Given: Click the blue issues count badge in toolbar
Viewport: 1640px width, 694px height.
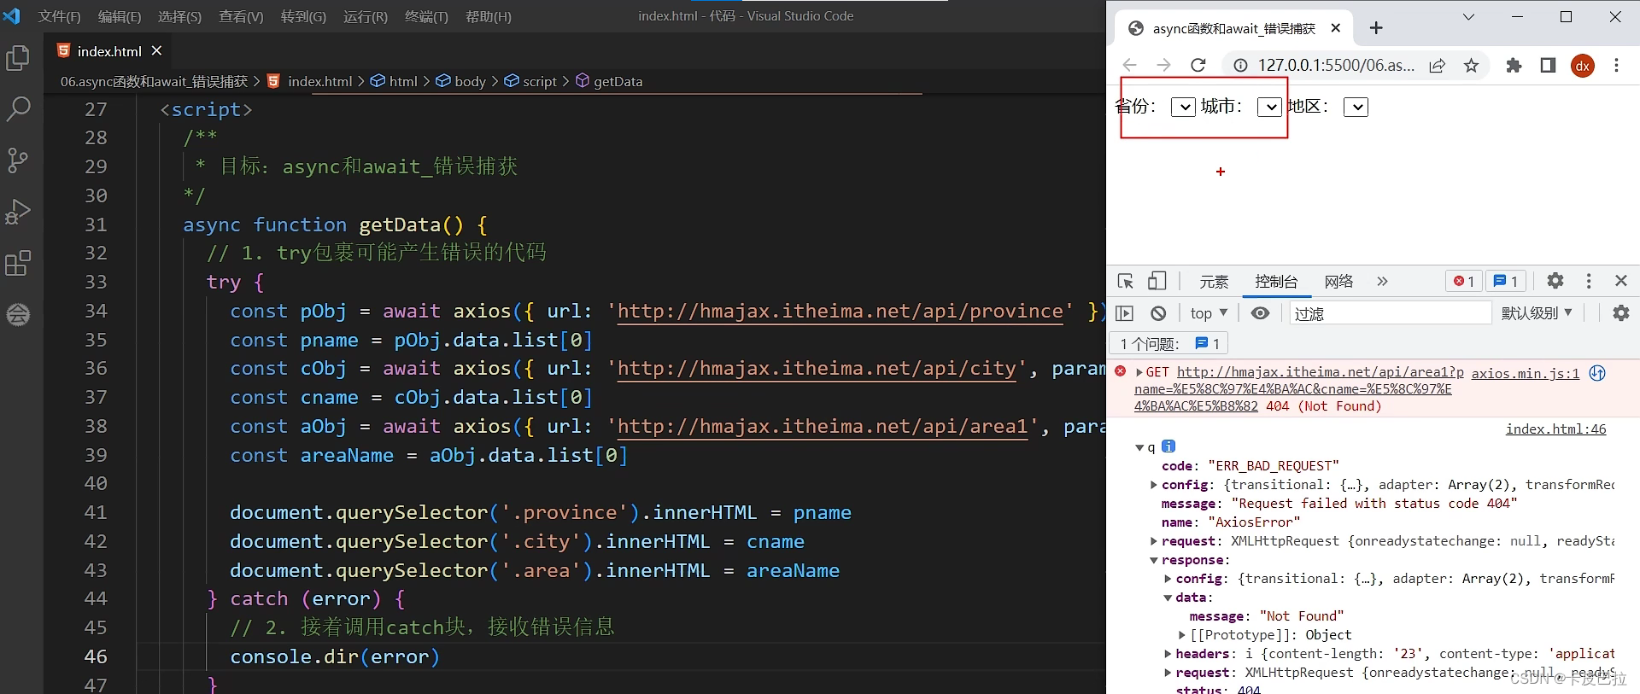Looking at the screenshot, I should click(x=1507, y=281).
